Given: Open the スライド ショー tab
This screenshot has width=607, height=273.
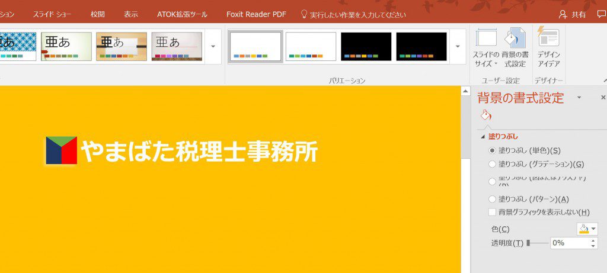Looking at the screenshot, I should click(52, 14).
